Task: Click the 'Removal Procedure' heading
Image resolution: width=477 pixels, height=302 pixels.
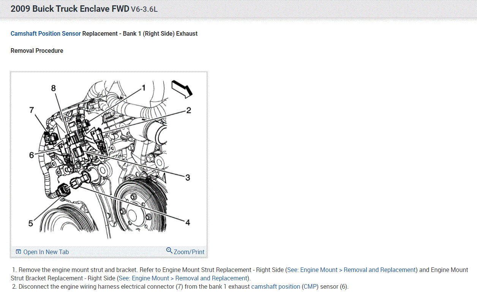Action: 37,51
